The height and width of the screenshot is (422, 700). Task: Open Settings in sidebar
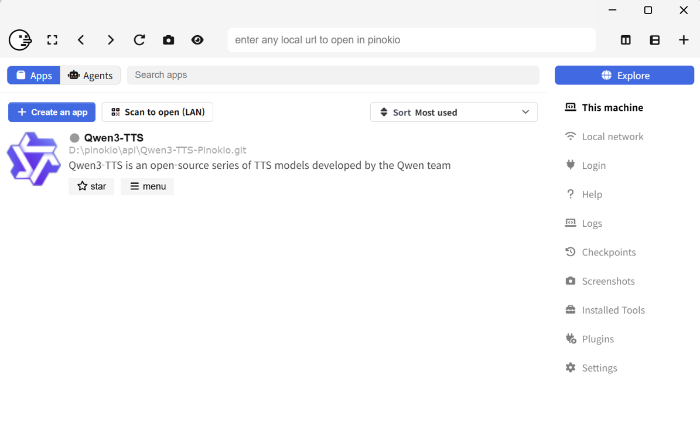click(x=591, y=368)
